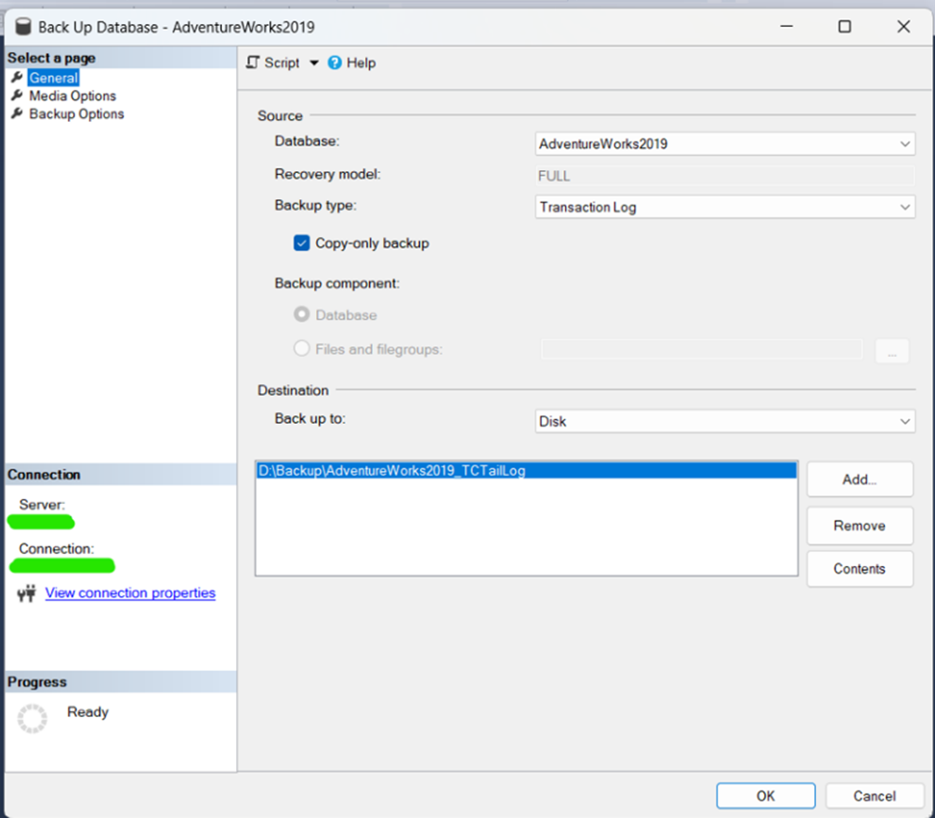
Task: Select the General page
Action: 54,77
